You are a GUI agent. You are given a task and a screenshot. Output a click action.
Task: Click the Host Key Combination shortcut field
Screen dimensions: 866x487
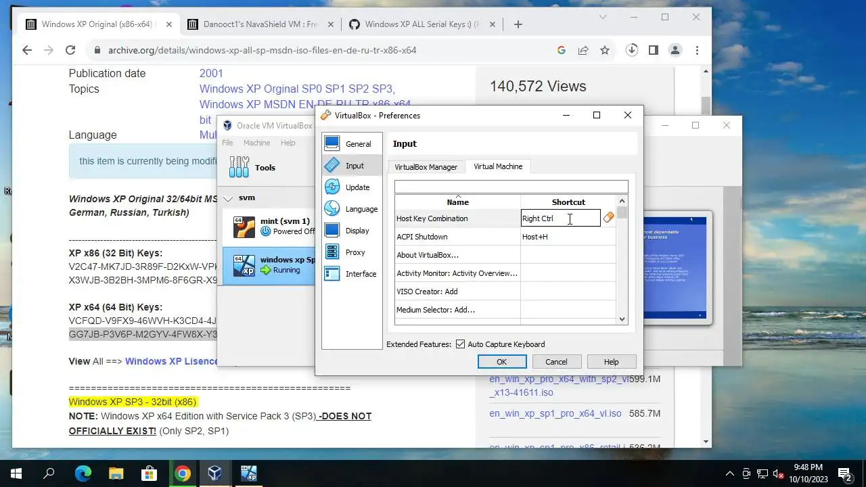560,218
